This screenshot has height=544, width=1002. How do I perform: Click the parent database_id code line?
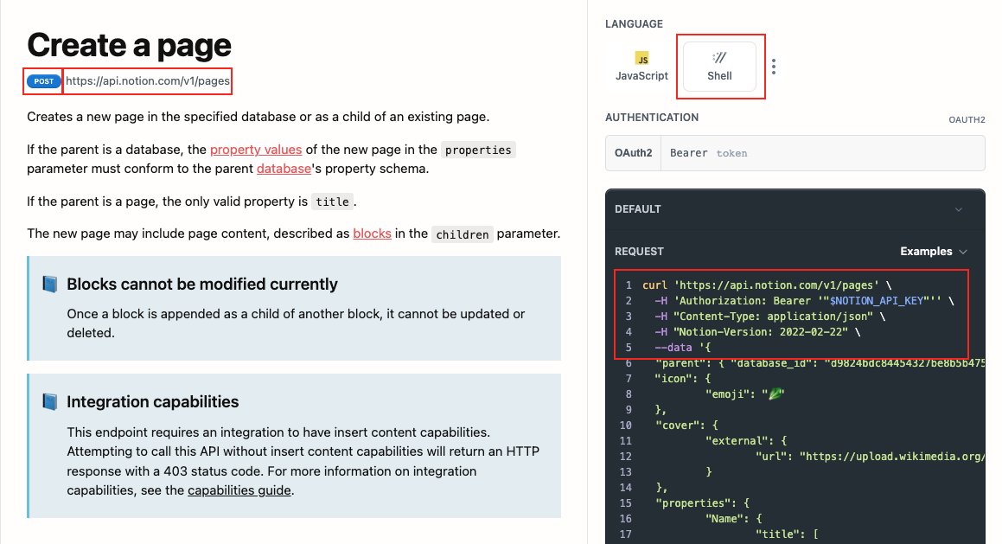(x=820, y=363)
